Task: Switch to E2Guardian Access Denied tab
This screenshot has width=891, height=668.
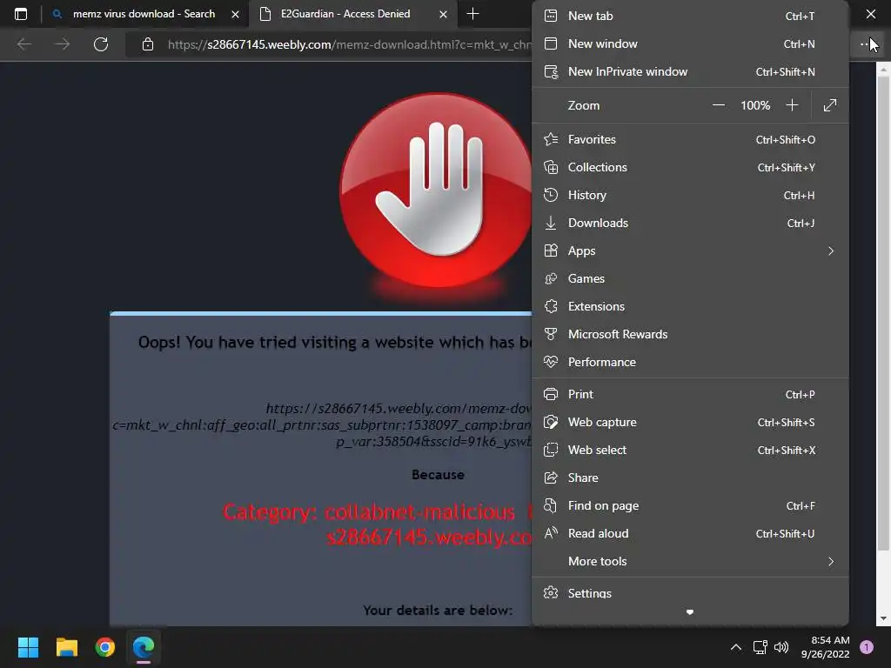Action: (345, 14)
